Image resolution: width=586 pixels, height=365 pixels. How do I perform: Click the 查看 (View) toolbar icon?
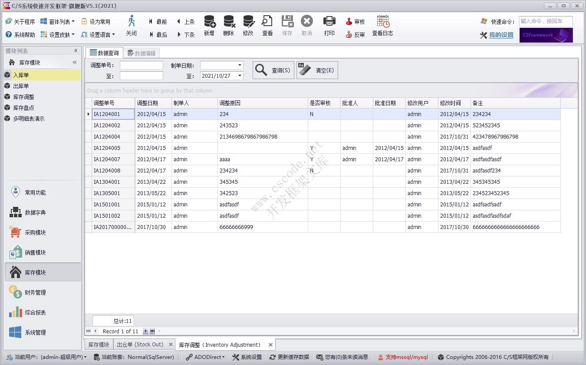[267, 22]
